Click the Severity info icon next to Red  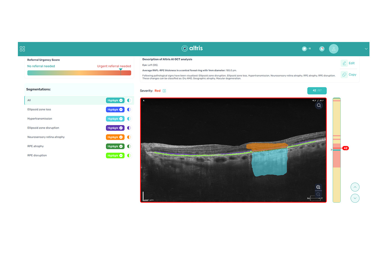(164, 91)
